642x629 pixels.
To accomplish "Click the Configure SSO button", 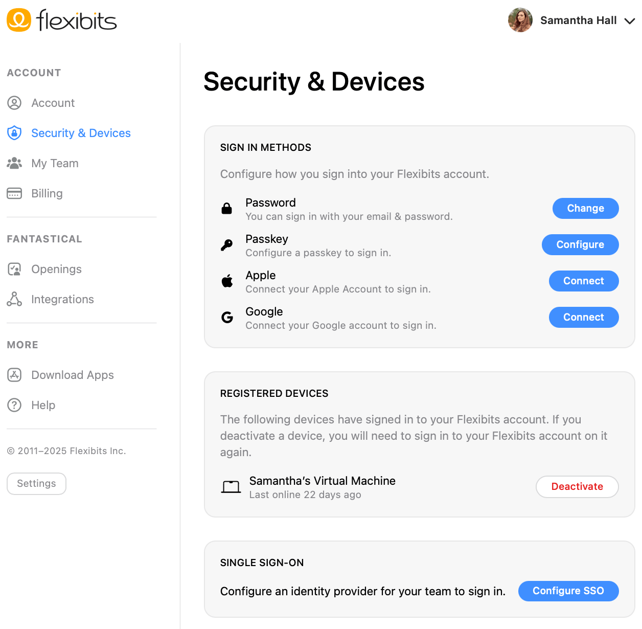I will point(568,591).
